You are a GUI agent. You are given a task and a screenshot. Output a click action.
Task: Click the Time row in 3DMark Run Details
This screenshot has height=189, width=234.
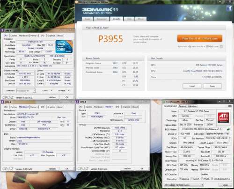187,77
